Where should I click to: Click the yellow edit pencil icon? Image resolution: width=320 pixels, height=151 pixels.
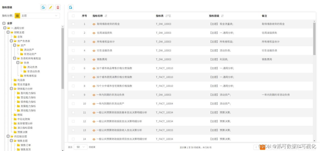51,8
